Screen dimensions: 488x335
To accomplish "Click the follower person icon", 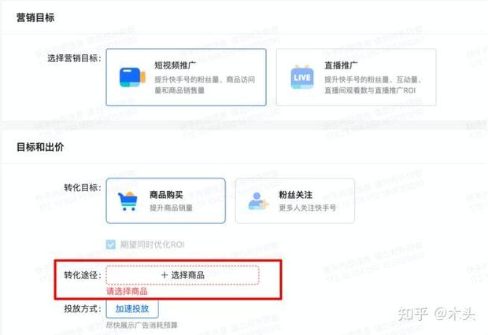I will 257,201.
